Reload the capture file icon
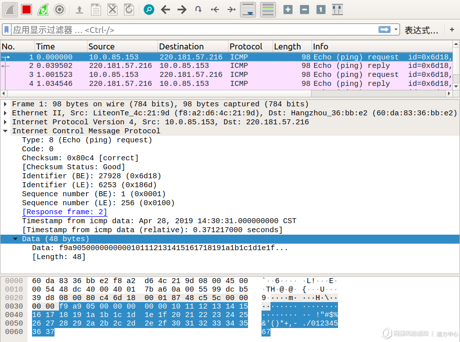Image resolution: width=460 pixels, height=342 pixels. tap(129, 9)
